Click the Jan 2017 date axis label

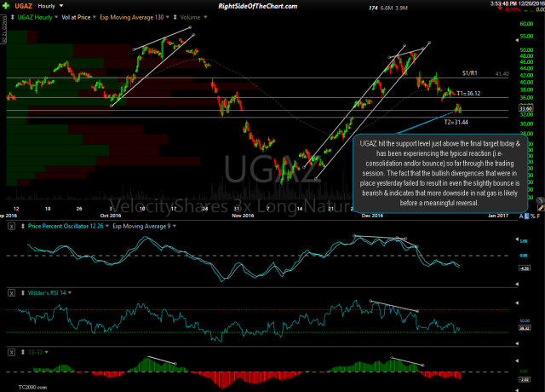click(498, 216)
